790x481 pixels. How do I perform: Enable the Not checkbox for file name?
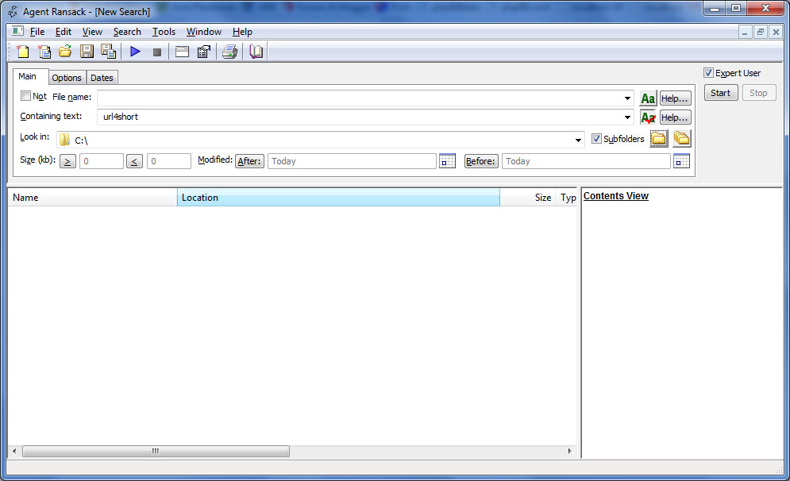click(26, 96)
